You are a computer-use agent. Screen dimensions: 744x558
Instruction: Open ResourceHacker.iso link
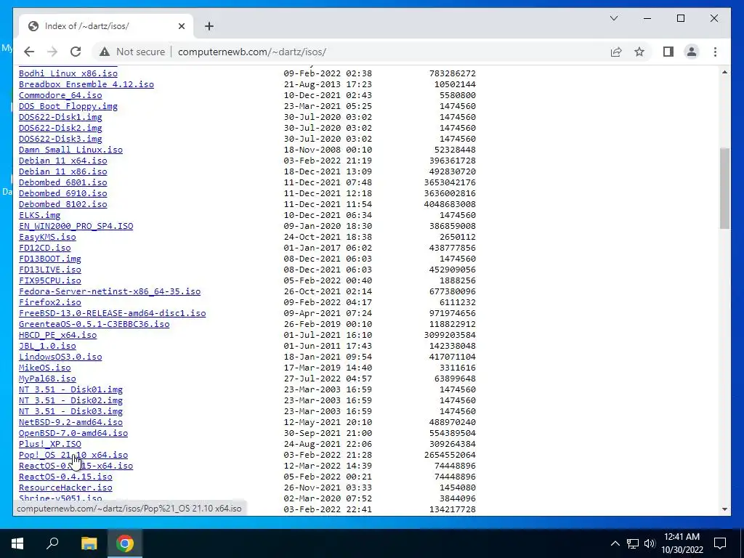65,488
